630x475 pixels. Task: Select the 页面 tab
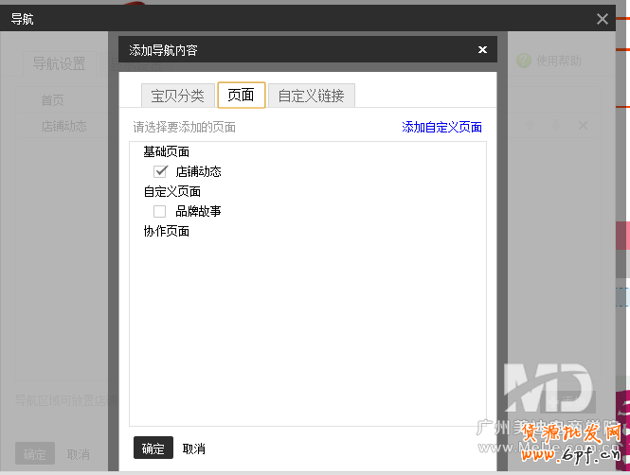coord(241,95)
